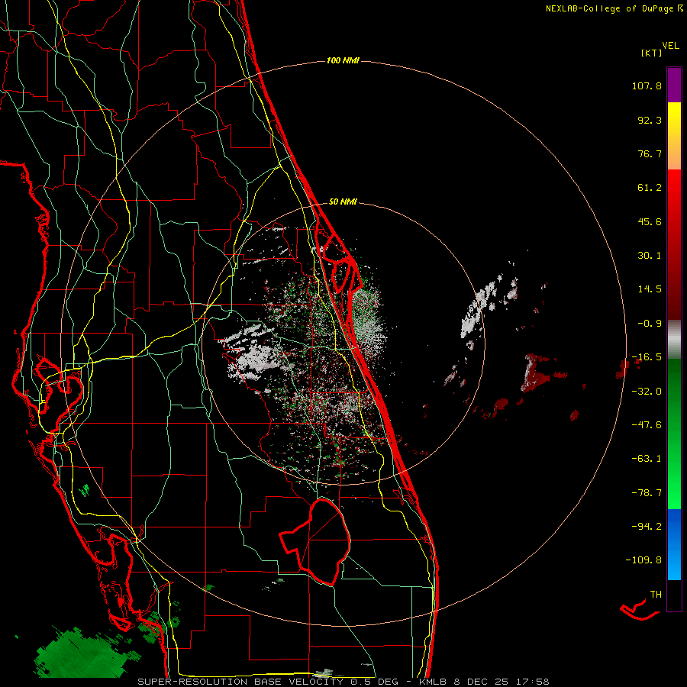Image resolution: width=687 pixels, height=687 pixels.
Task: Click the -0.9 value on the scale
Action: [x=650, y=324]
